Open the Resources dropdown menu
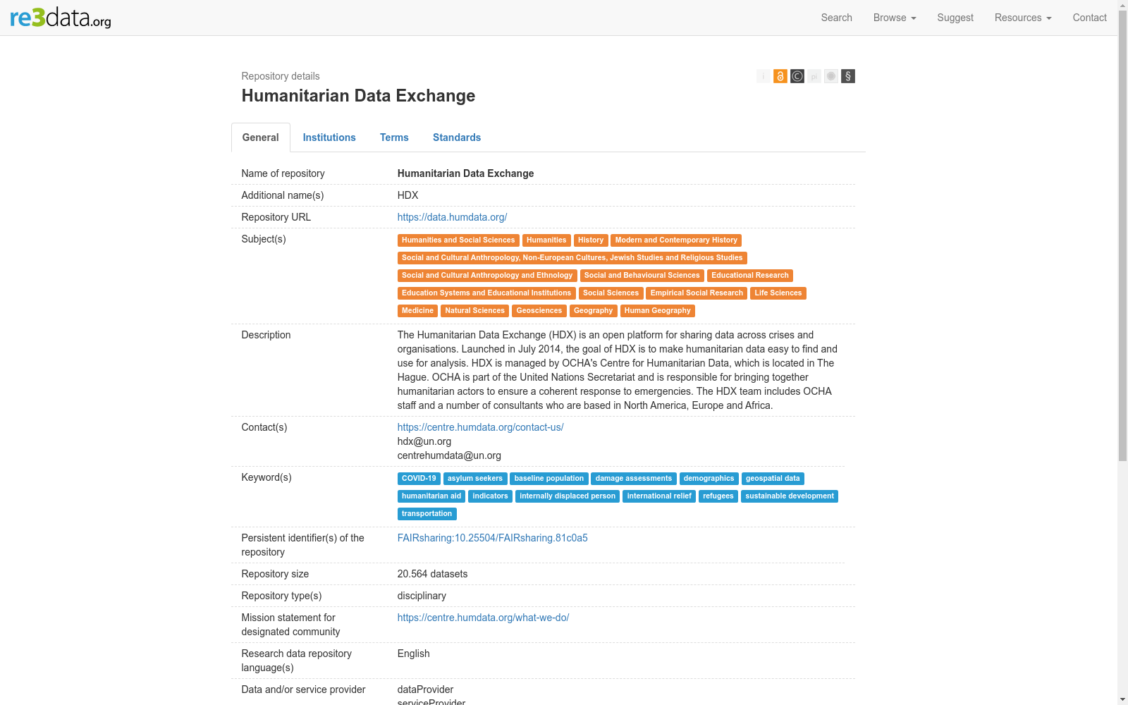1128x705 pixels. point(1023,18)
